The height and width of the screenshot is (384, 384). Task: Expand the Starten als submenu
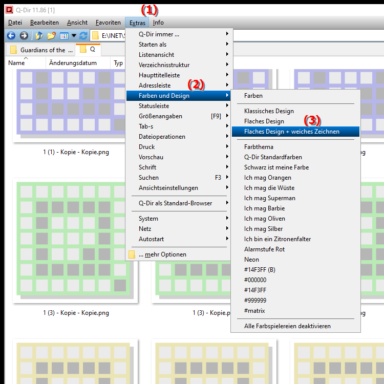pyautogui.click(x=178, y=45)
